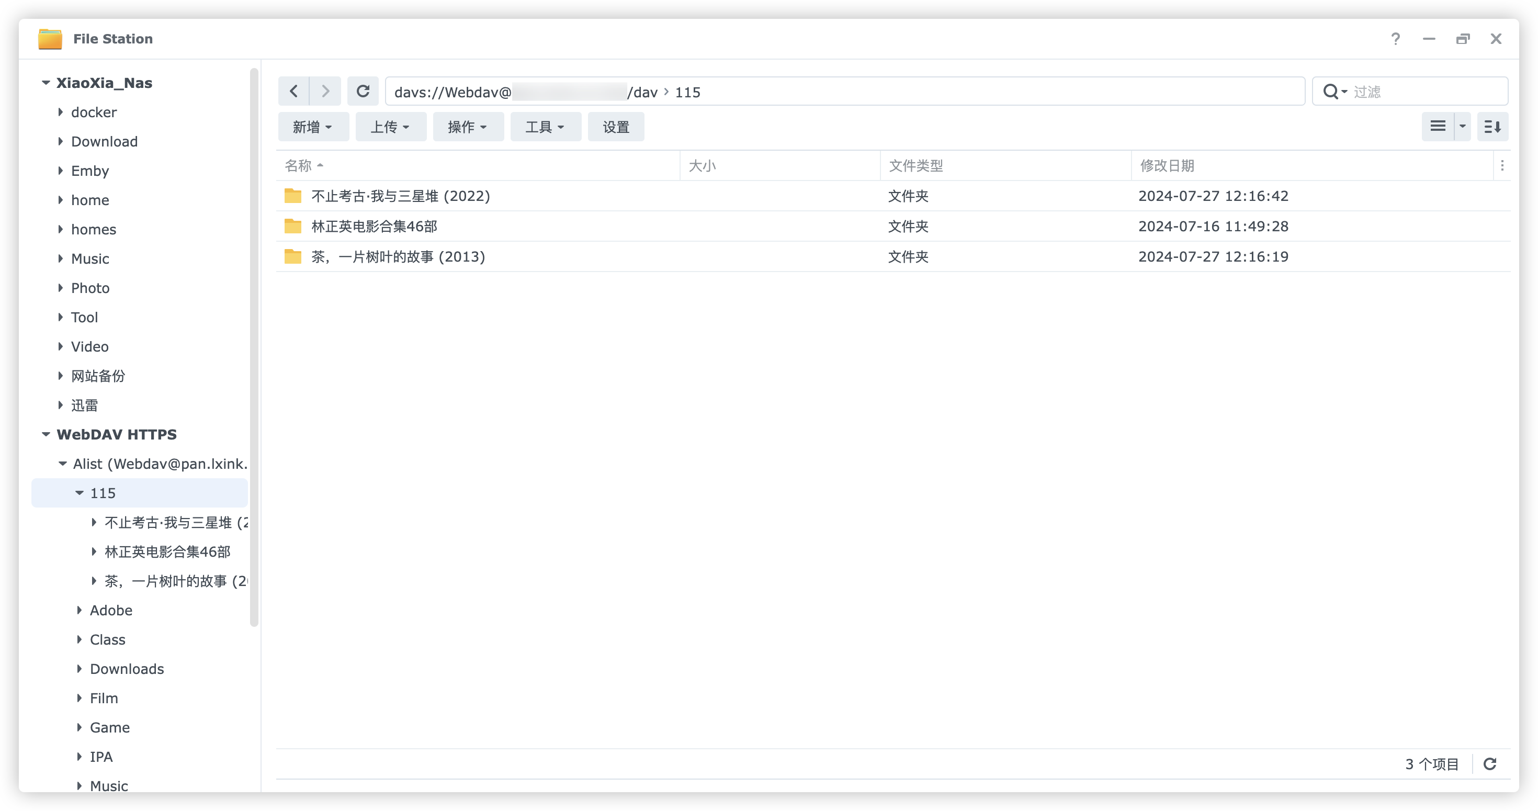Open the 上传 dropdown menu

pos(390,127)
